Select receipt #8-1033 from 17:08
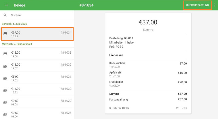The image size is (218, 119). 37,54
